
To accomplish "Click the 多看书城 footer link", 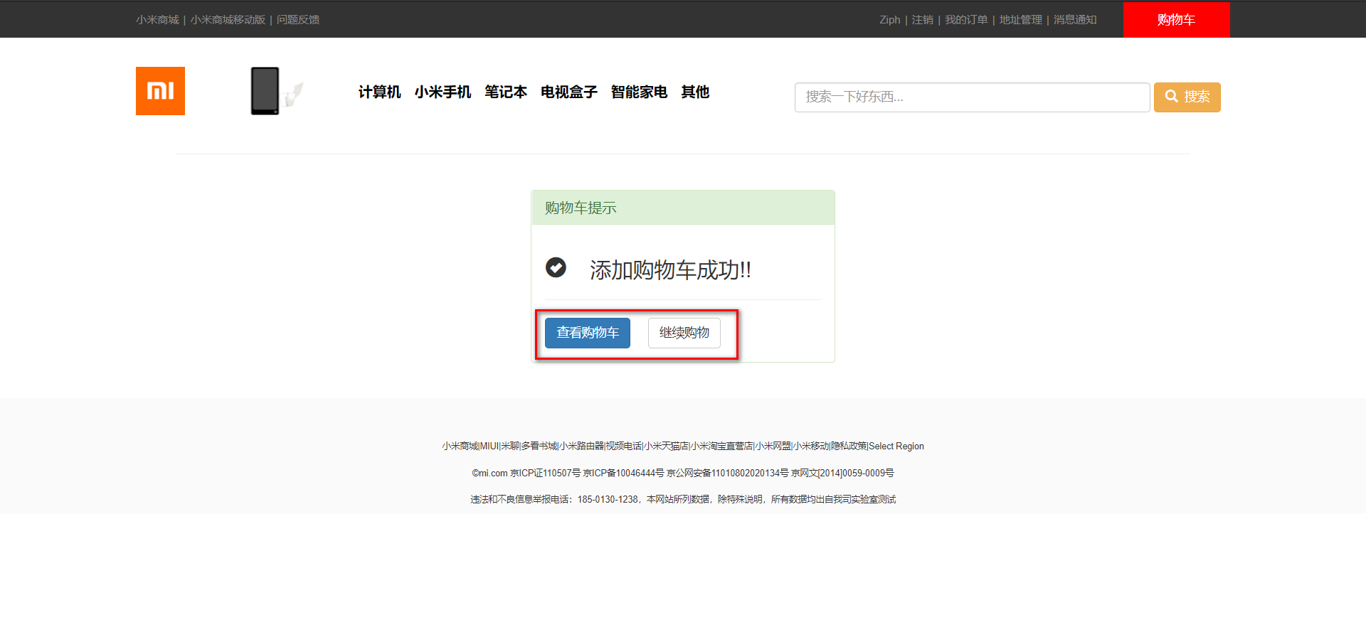I will (539, 446).
